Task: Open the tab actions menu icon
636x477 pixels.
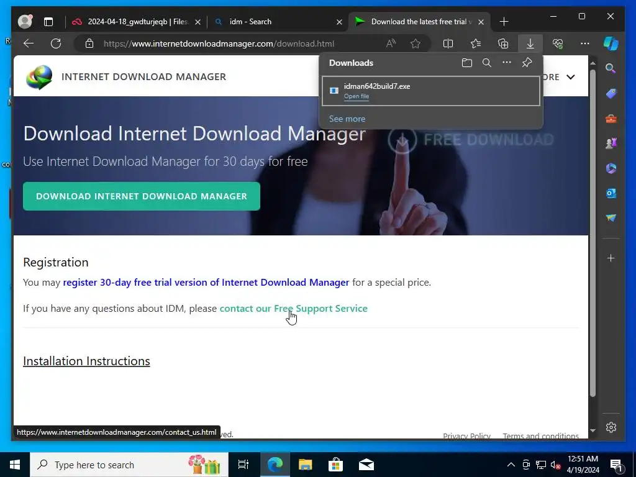Action: 48,22
